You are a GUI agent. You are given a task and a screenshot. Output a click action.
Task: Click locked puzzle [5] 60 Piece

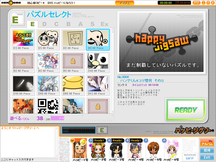click(x=23, y=62)
